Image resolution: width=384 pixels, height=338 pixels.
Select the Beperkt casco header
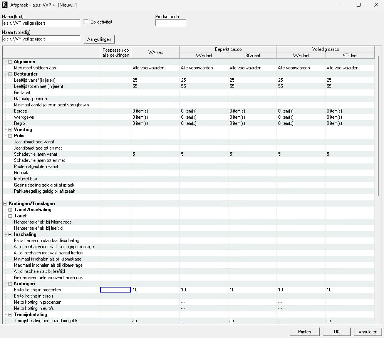228,49
